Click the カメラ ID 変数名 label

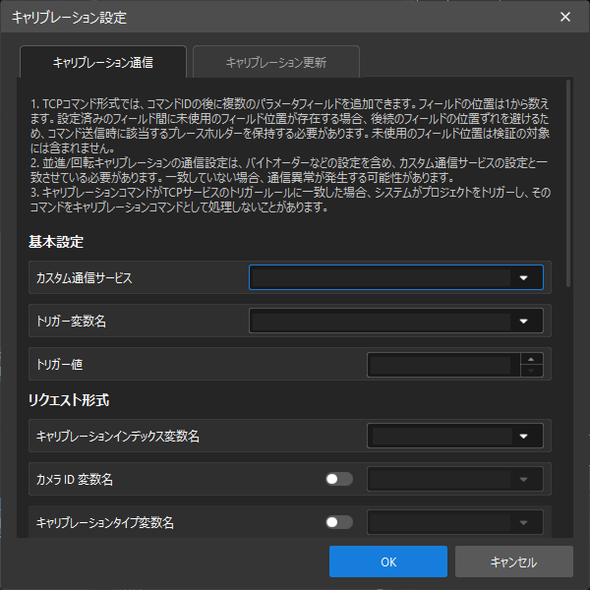75,480
